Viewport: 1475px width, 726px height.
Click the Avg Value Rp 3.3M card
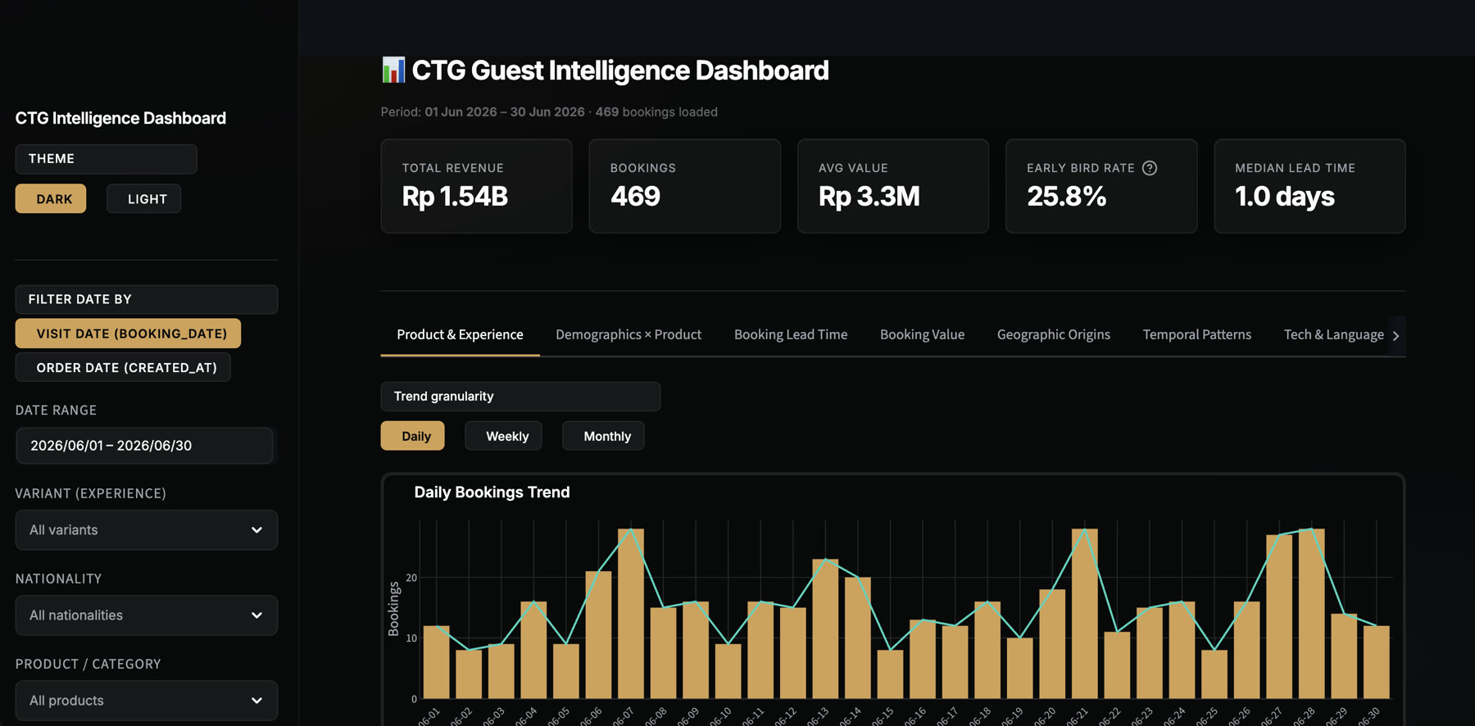pyautogui.click(x=893, y=186)
